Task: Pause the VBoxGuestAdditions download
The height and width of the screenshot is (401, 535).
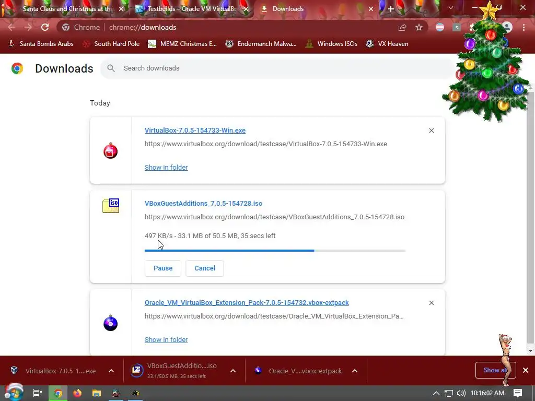Action: (163, 268)
